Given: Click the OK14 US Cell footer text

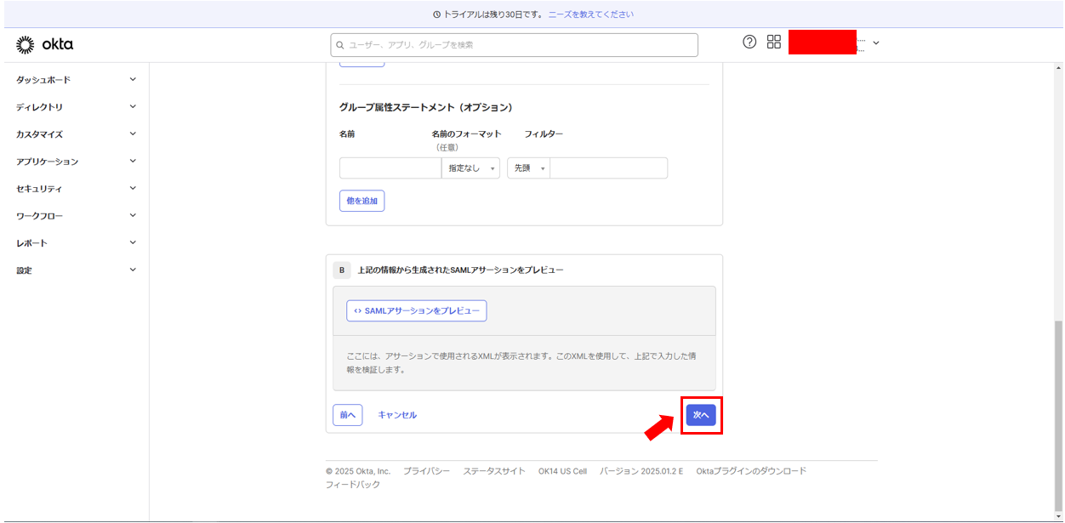Looking at the screenshot, I should point(562,471).
